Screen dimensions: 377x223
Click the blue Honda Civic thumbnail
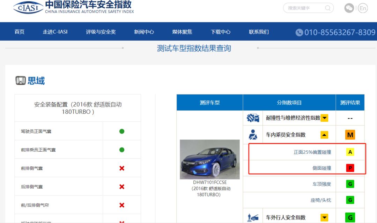point(209,159)
